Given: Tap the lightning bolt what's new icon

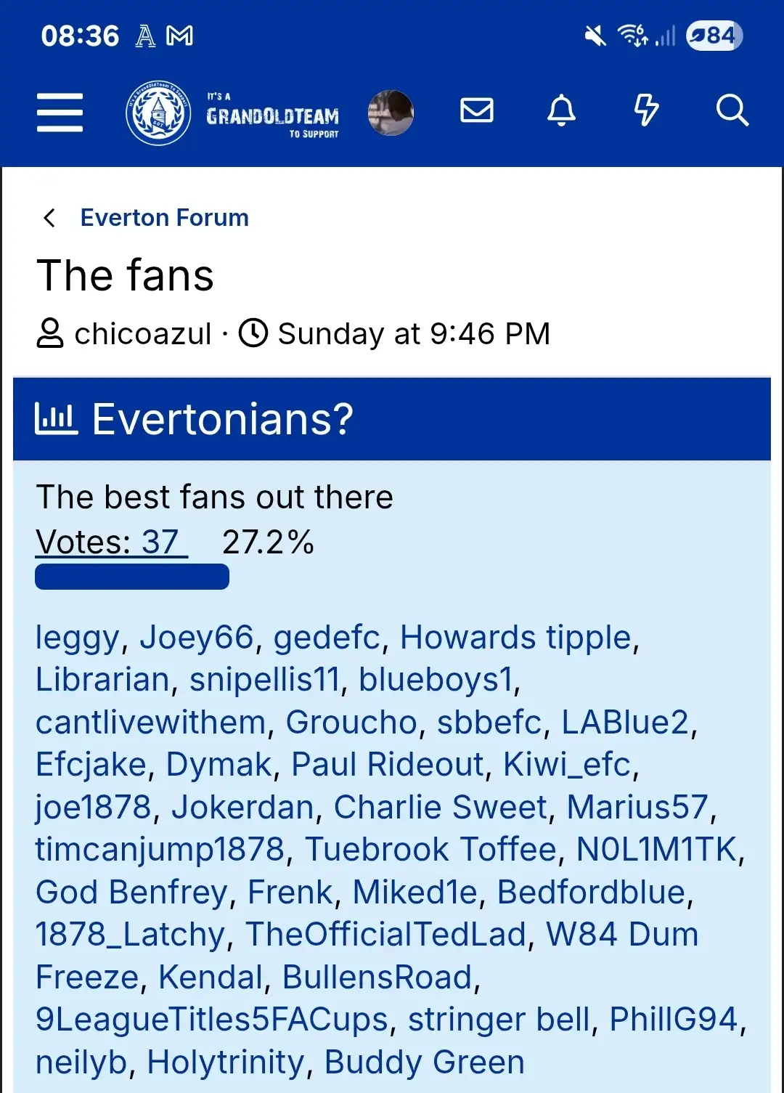Looking at the screenshot, I should click(x=646, y=110).
